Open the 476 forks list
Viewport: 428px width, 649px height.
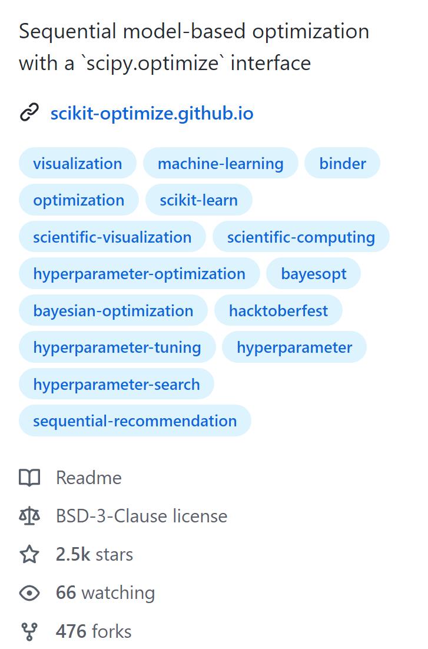tap(93, 631)
